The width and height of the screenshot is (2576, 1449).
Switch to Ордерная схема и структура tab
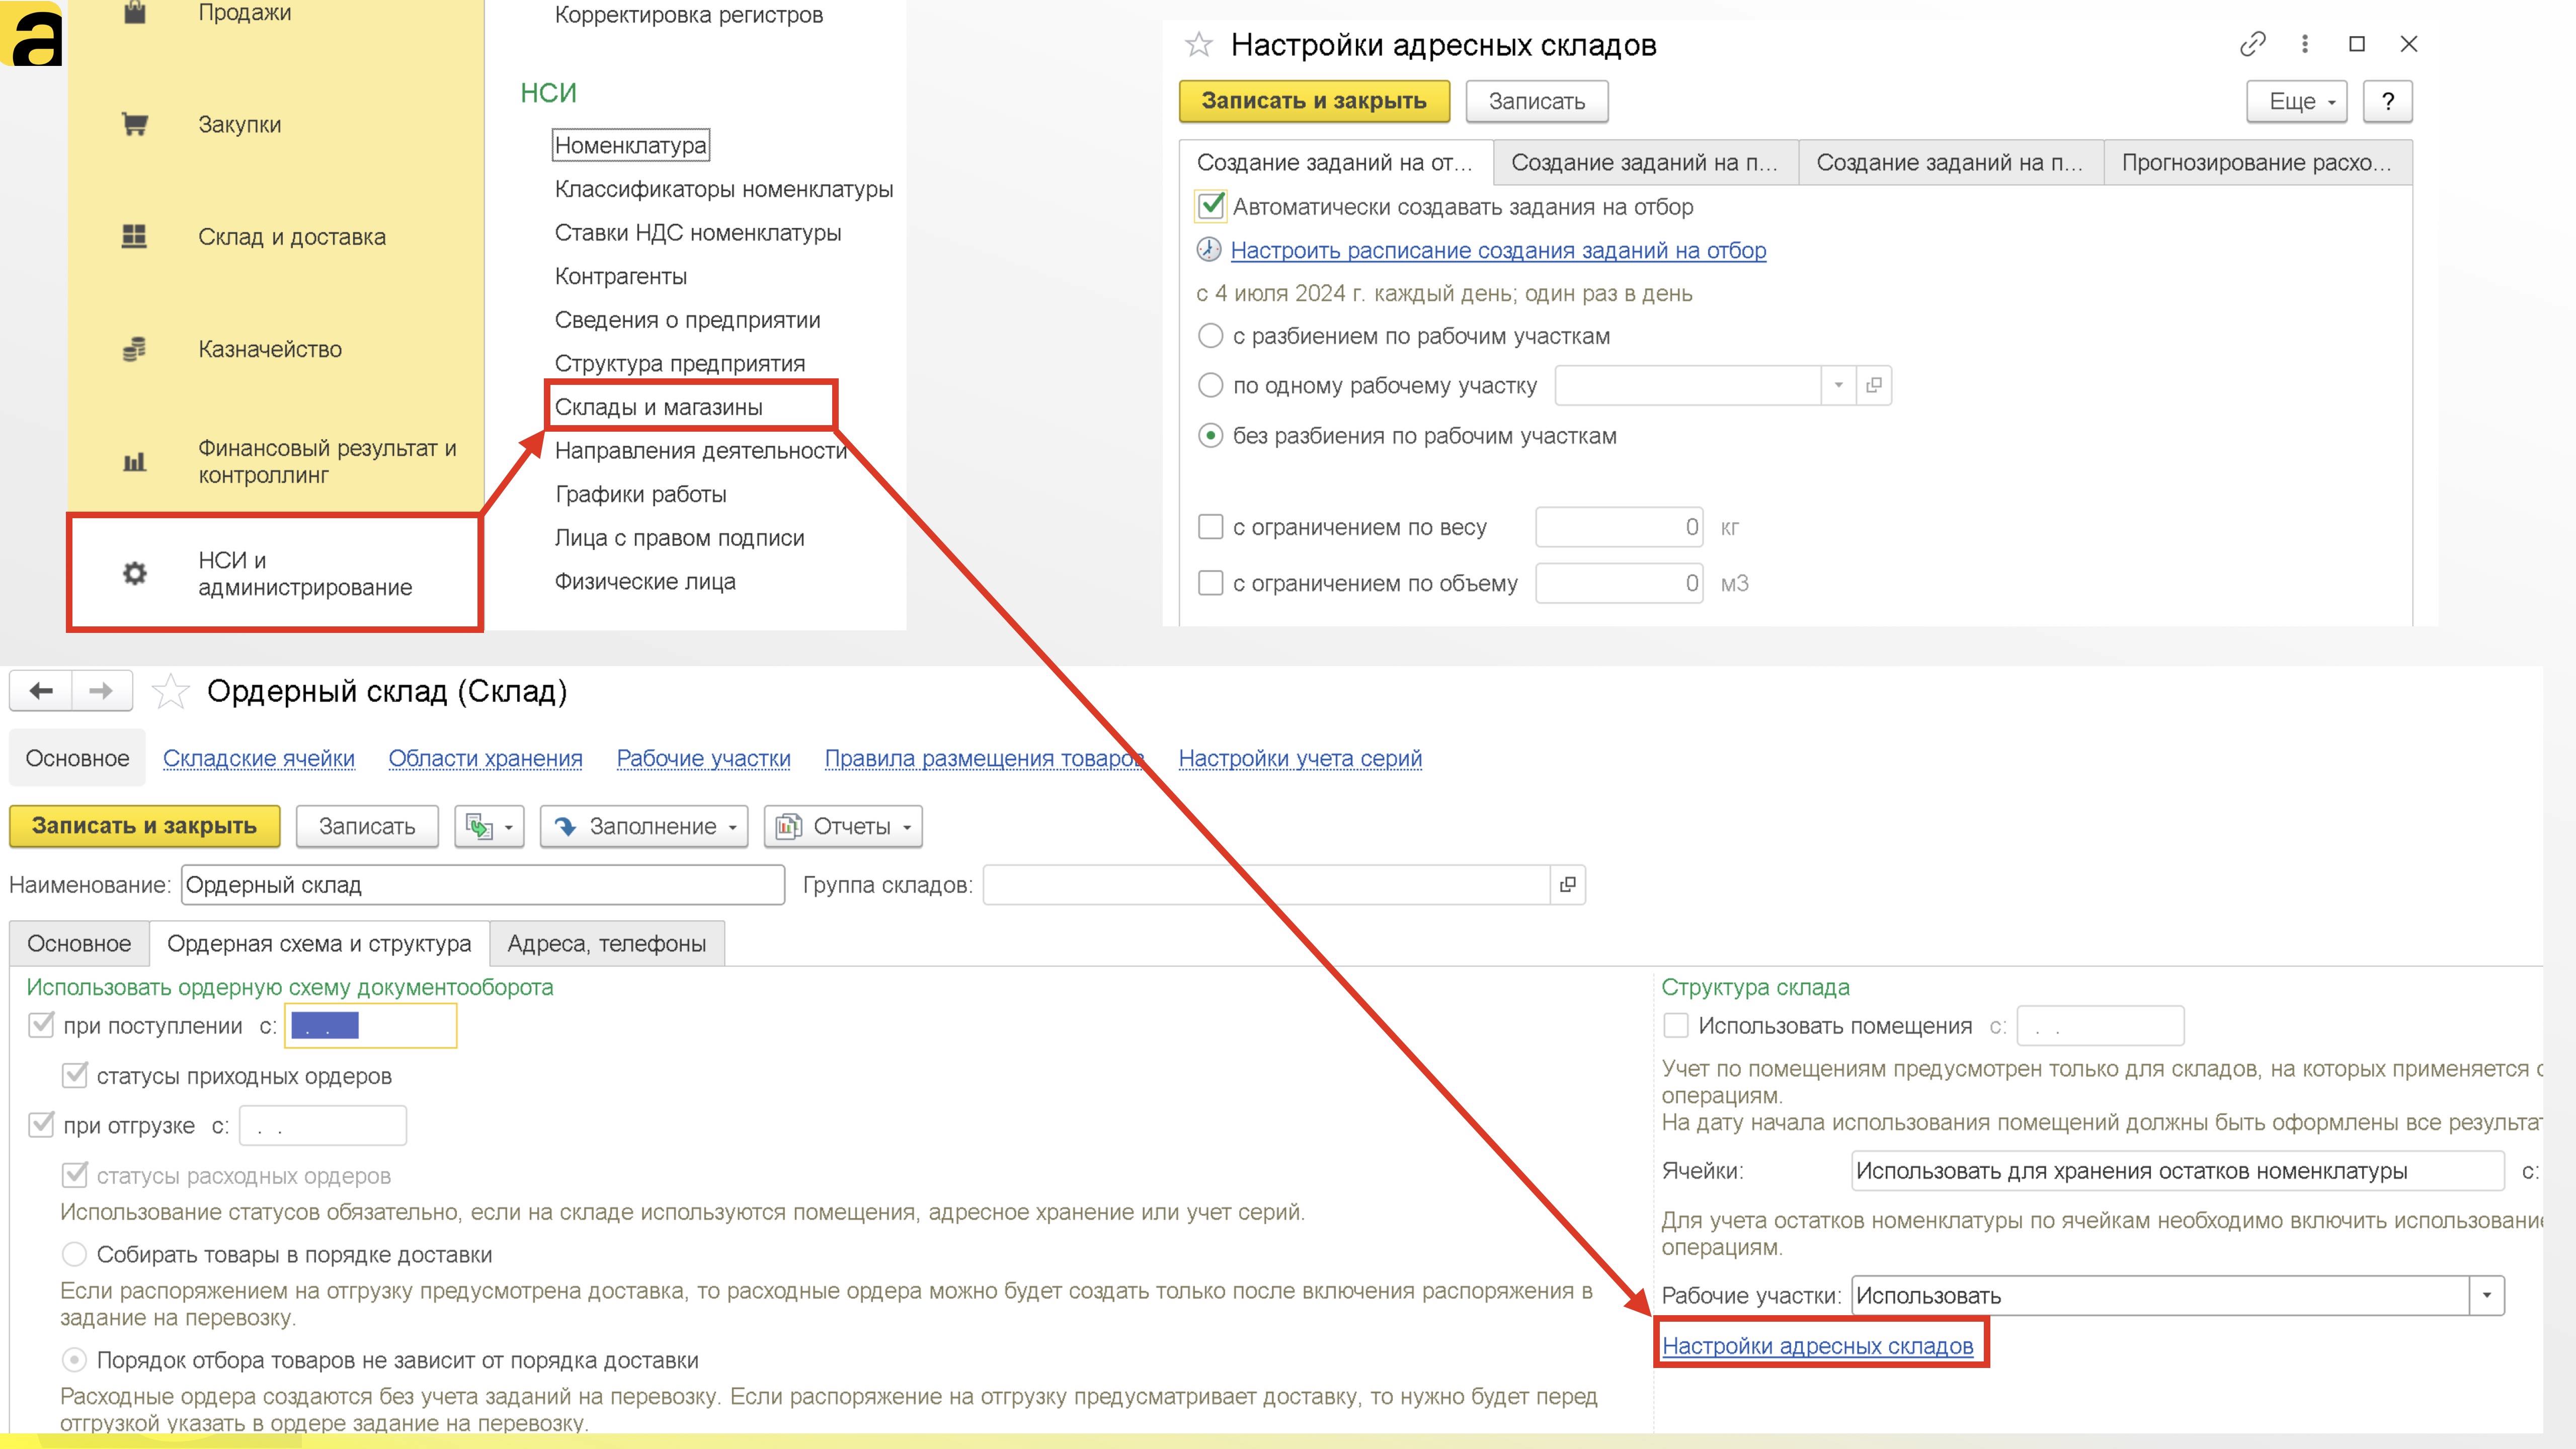[319, 944]
